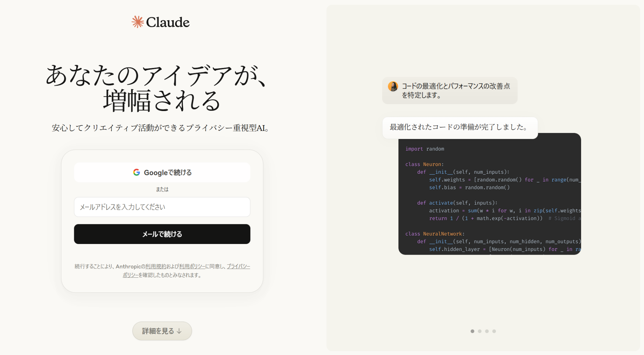Image resolution: width=644 pixels, height=355 pixels.
Task: Click the メールで続ける button
Action: tap(162, 234)
